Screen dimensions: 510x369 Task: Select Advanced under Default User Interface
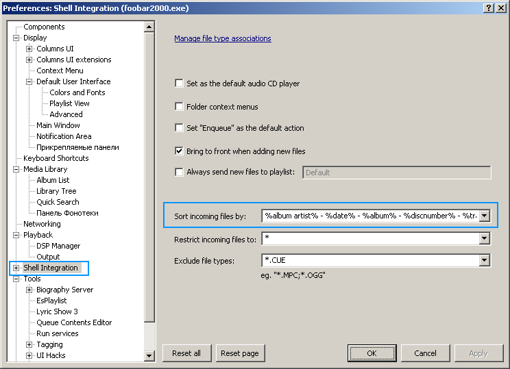point(66,114)
